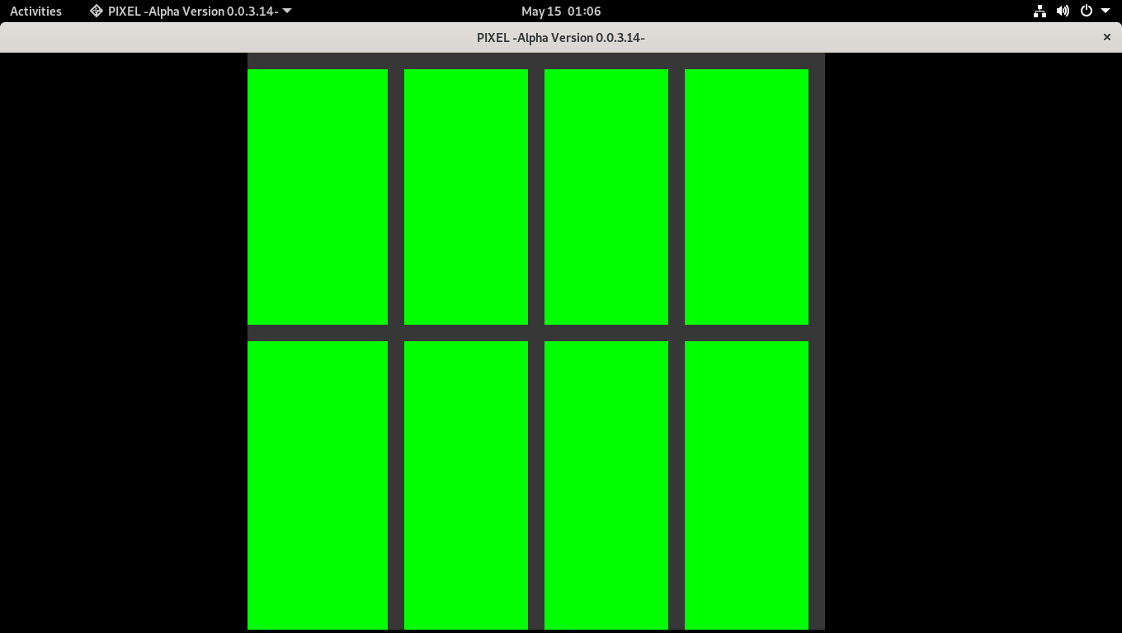The height and width of the screenshot is (633, 1122).
Task: Close the PIXEL window
Action: (x=1107, y=37)
